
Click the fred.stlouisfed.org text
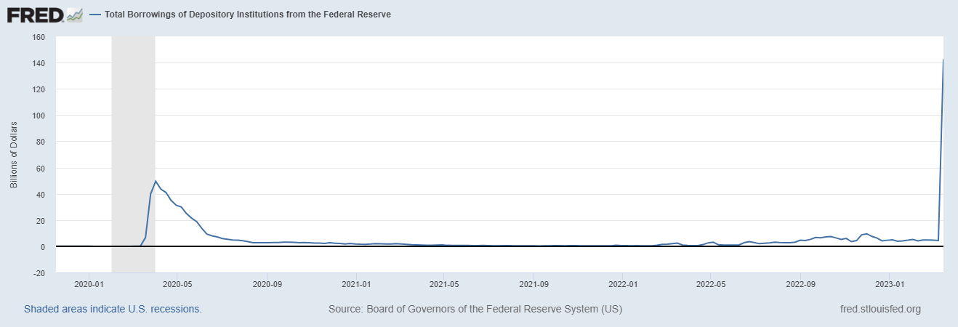[879, 309]
